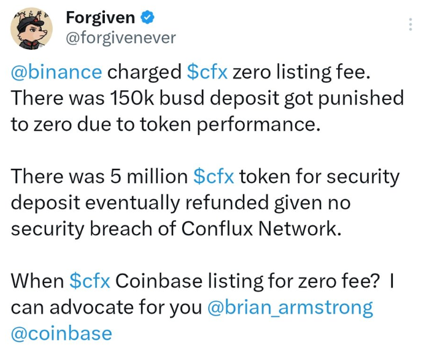Open the @brian_armstrong mention
The width and height of the screenshot is (421, 350).
[290, 307]
